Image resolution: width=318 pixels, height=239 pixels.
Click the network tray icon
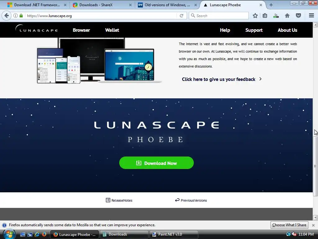pos(288,234)
